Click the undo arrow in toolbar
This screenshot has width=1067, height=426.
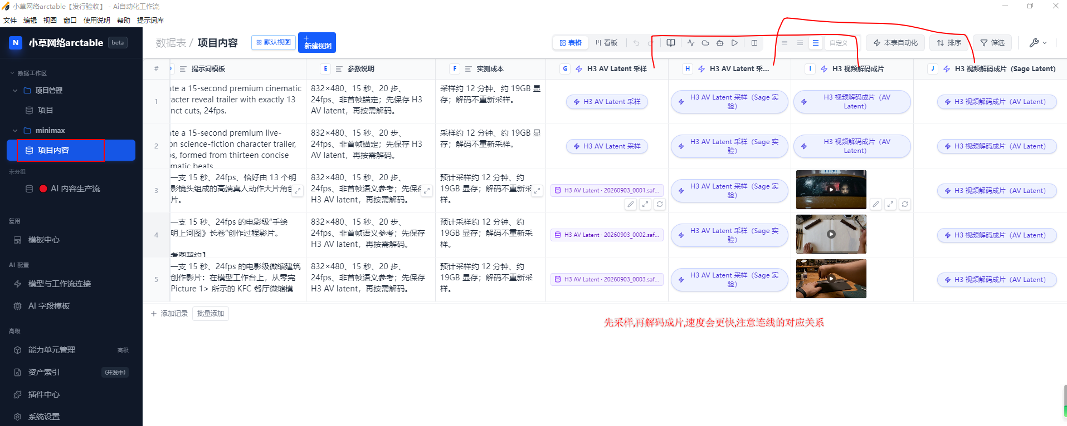[x=636, y=43]
